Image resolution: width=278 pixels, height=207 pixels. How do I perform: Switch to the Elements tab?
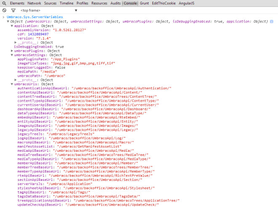tap(17, 3)
